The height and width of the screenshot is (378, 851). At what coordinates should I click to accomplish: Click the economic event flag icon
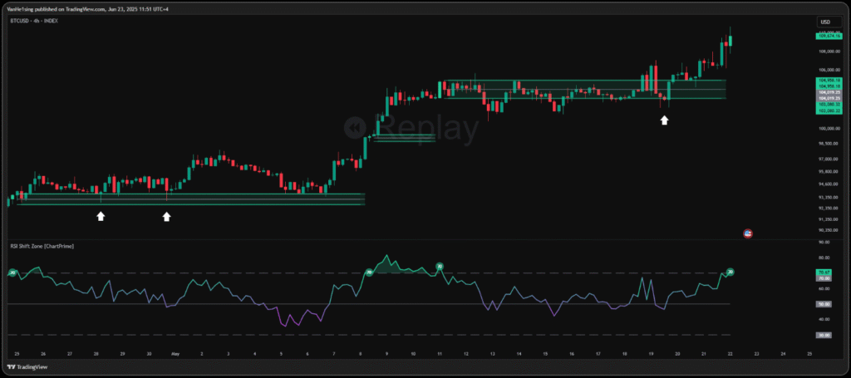pyautogui.click(x=747, y=234)
